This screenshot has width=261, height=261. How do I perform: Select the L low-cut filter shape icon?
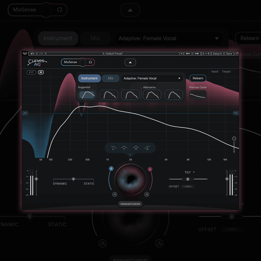(x=113, y=148)
